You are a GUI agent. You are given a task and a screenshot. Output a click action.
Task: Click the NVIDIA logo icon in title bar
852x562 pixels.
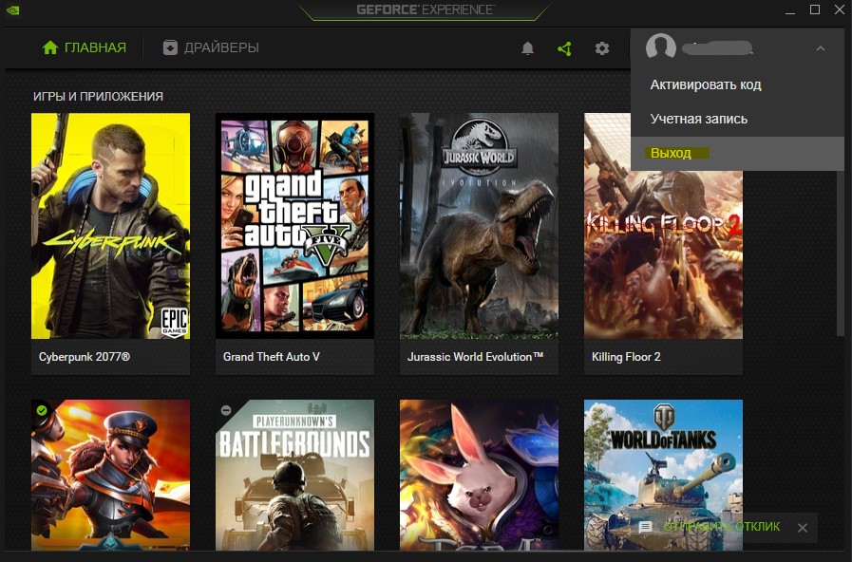coord(12,10)
